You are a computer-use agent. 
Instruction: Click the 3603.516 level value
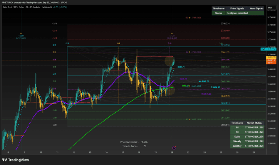point(225,125)
